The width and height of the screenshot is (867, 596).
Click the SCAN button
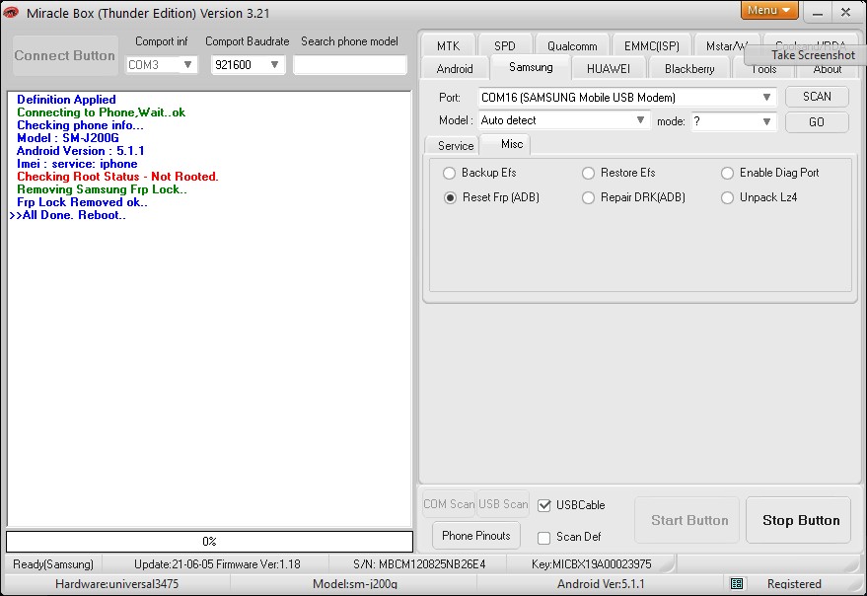(817, 97)
